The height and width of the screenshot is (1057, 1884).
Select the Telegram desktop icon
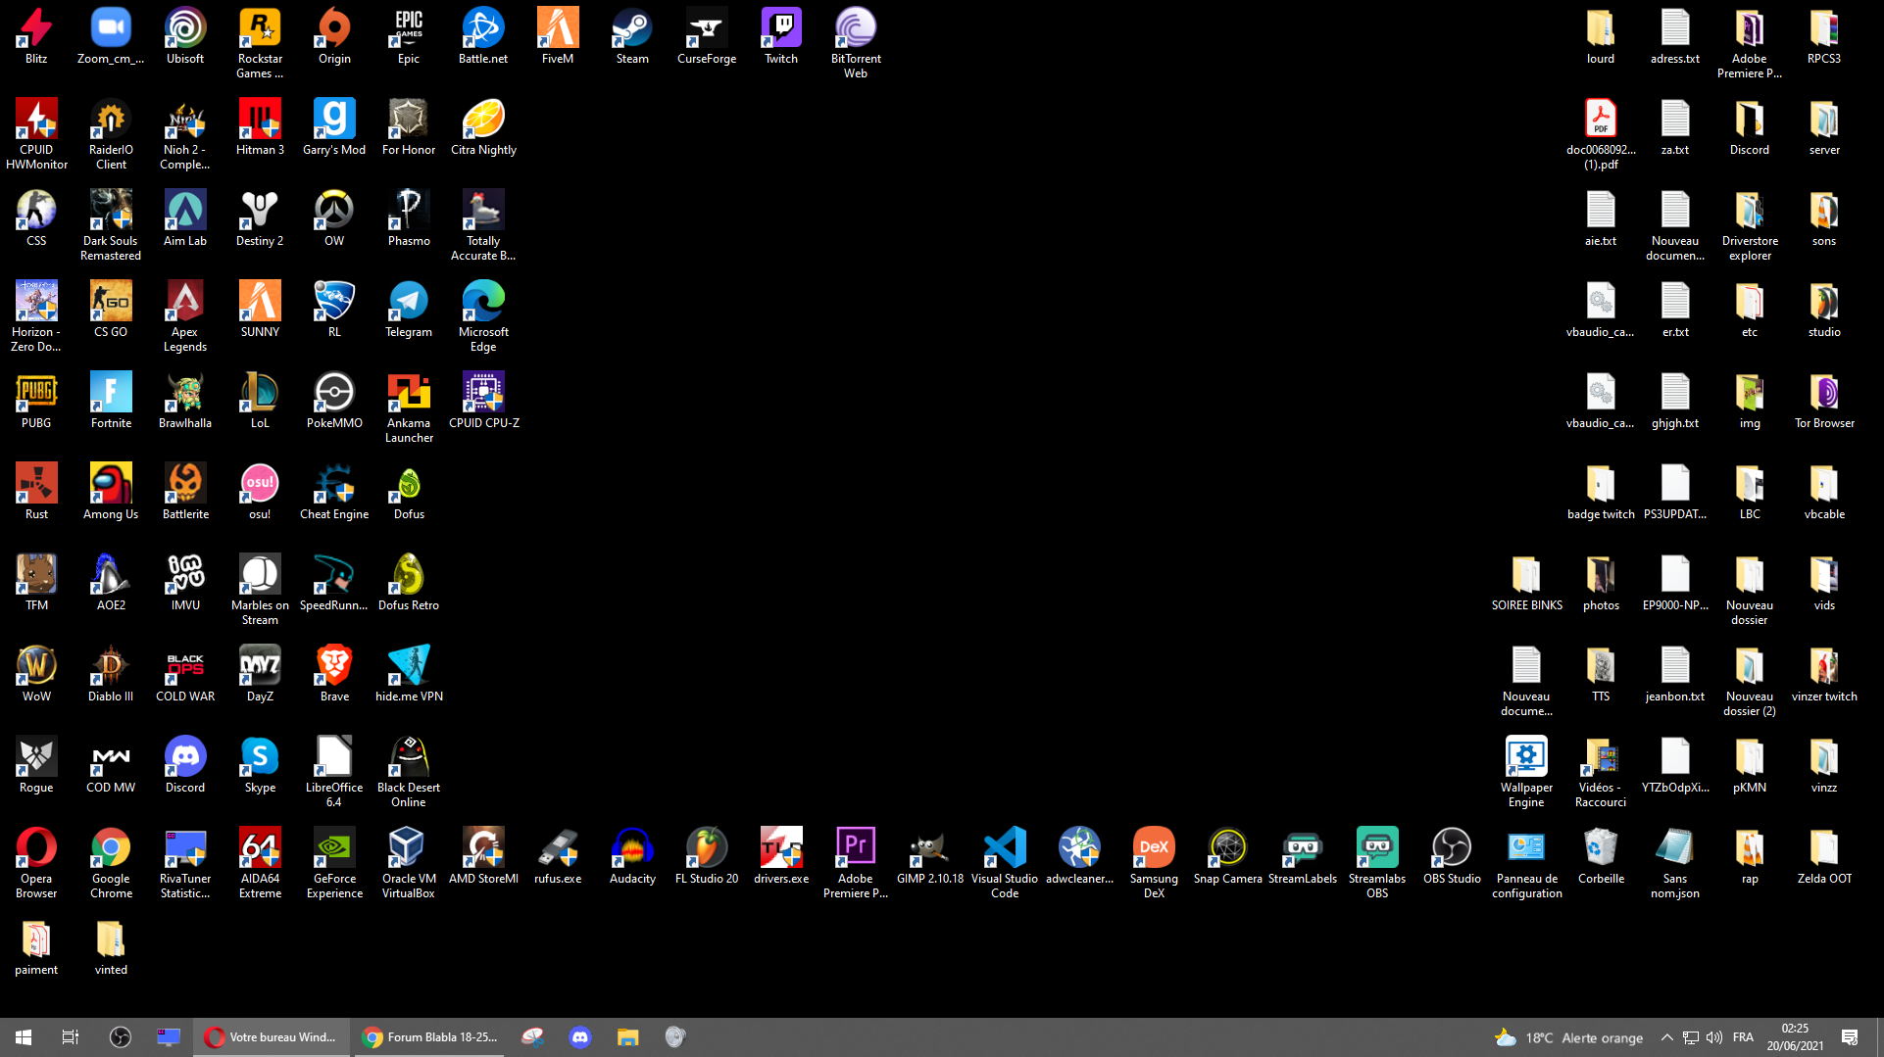click(x=409, y=311)
